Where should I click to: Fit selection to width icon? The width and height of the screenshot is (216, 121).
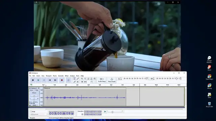(88, 79)
